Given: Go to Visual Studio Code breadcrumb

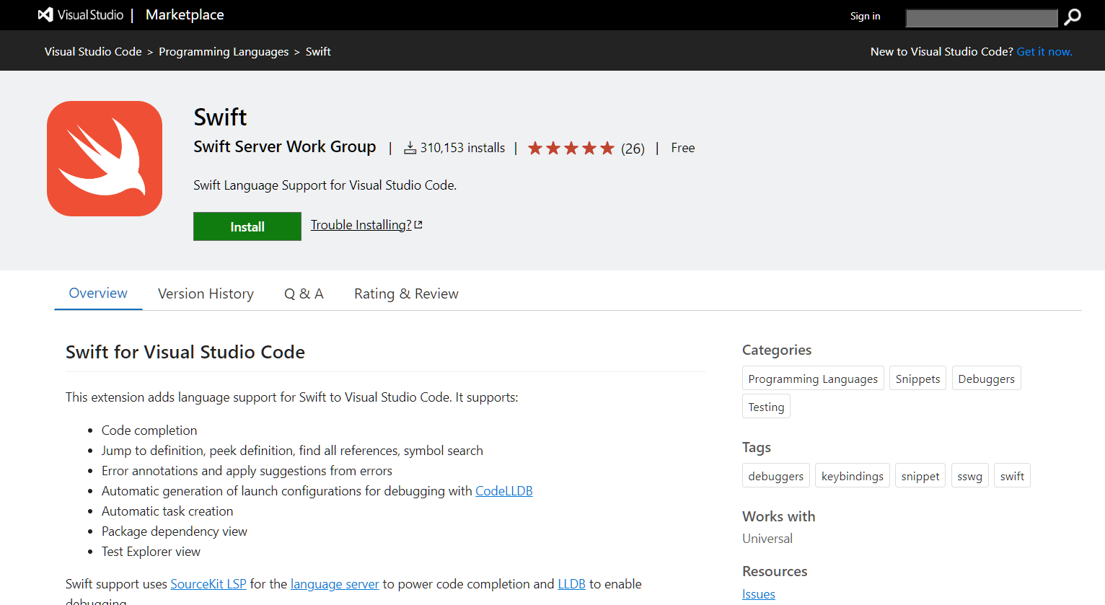Looking at the screenshot, I should [93, 52].
